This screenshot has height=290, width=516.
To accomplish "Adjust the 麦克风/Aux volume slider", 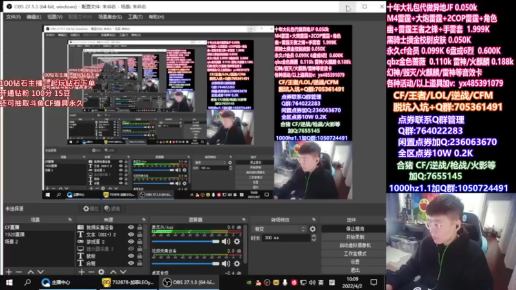I will [x=185, y=242].
